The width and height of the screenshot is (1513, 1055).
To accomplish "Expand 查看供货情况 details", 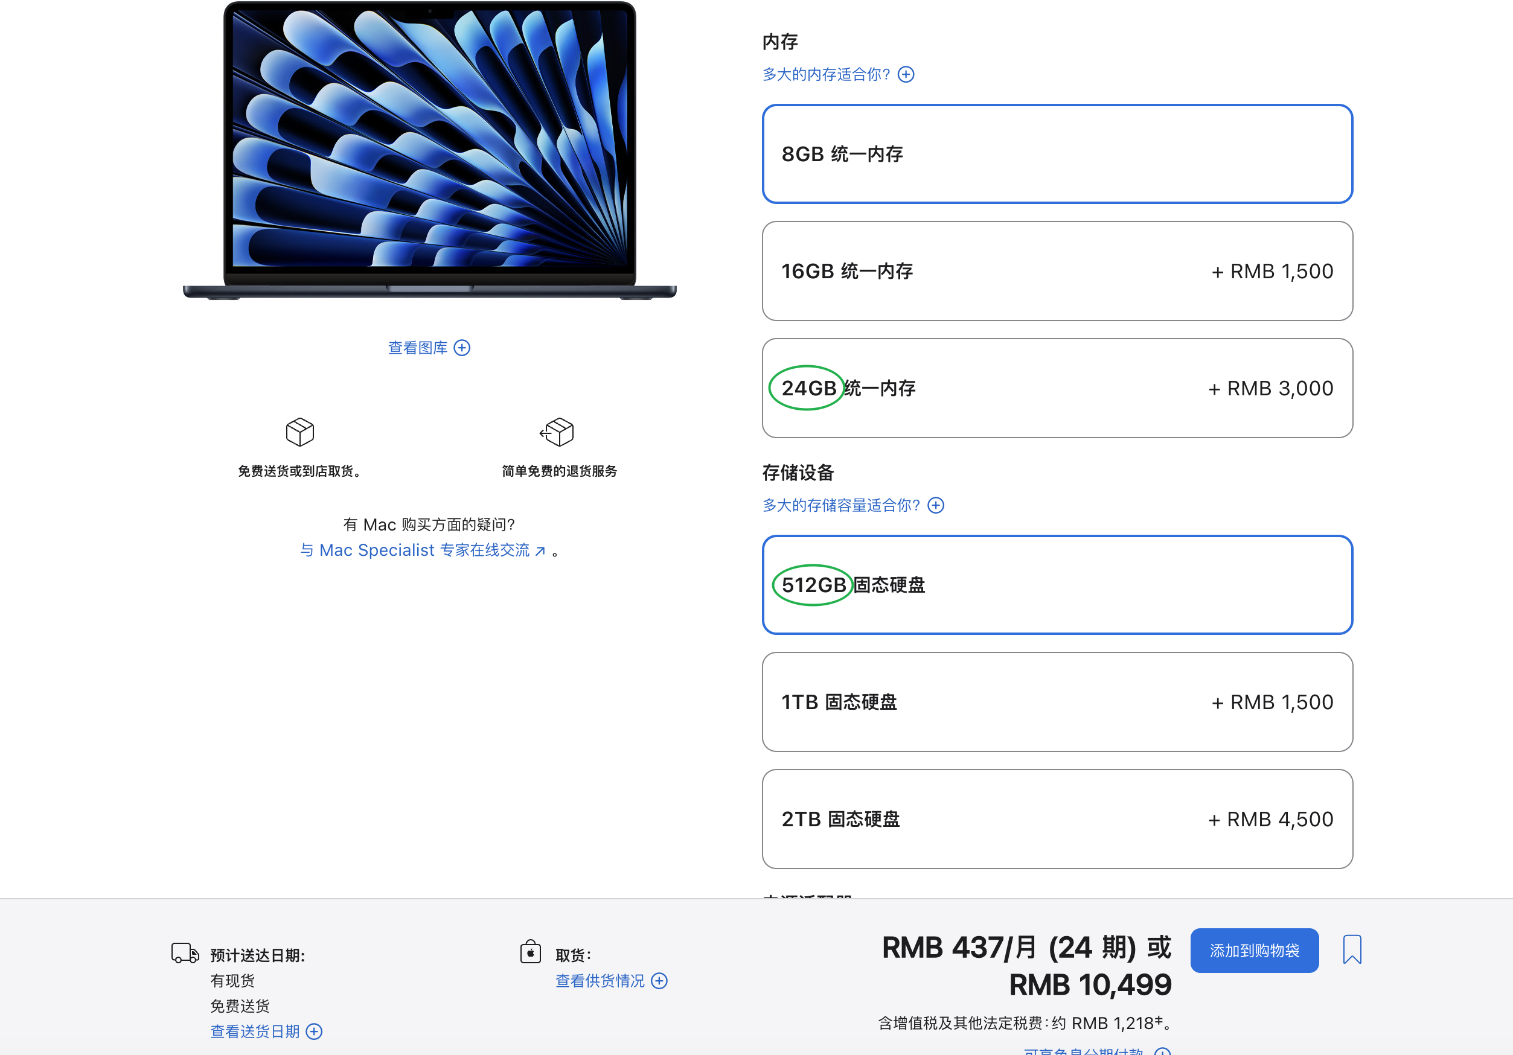I will [x=610, y=981].
